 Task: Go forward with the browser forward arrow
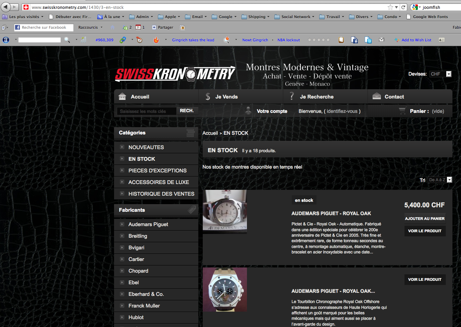(15, 7)
